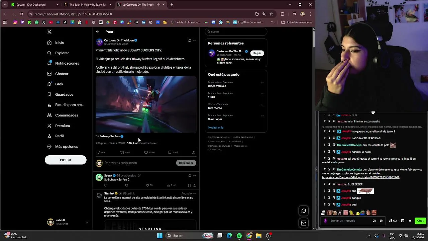The width and height of the screenshot is (428, 241).
Task: Open Spotify from the taskbar
Action: click(239, 236)
